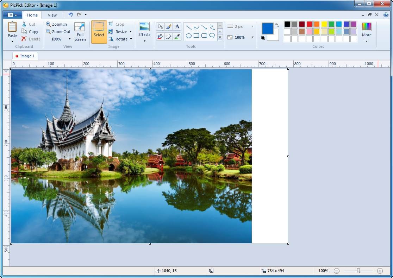Open the Effects gallery

(x=144, y=32)
